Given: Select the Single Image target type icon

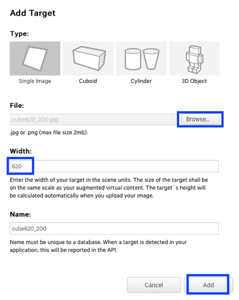Looking at the screenshot, I should point(35,59).
